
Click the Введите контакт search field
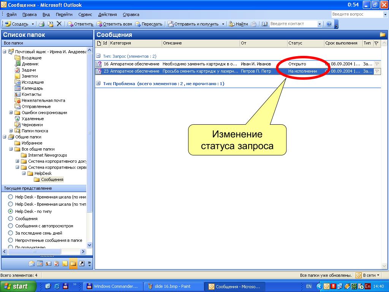293,24
